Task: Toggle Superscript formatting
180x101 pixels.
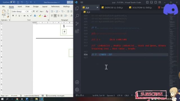Action: pos(31,16)
